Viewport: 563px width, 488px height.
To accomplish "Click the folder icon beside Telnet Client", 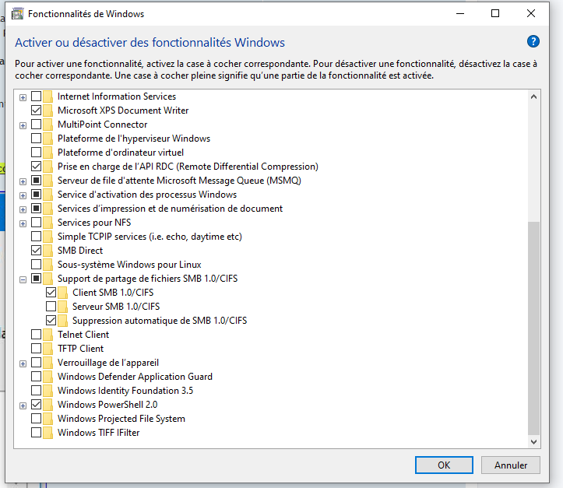I will (x=48, y=335).
